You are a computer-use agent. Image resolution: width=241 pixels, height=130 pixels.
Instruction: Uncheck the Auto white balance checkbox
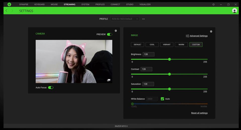[162, 99]
